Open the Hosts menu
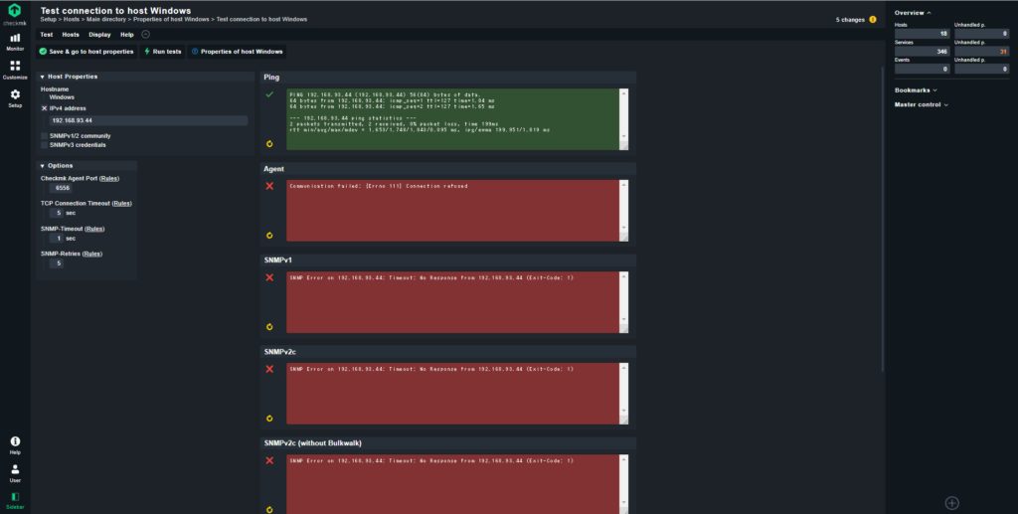Viewport: 1018px width, 514px height. [x=71, y=35]
